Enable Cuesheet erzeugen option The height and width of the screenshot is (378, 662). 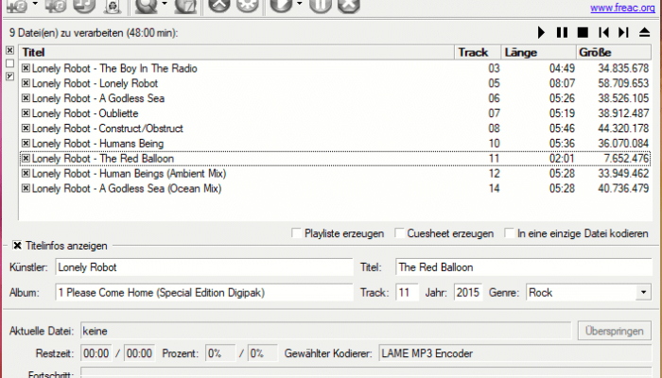coord(399,232)
